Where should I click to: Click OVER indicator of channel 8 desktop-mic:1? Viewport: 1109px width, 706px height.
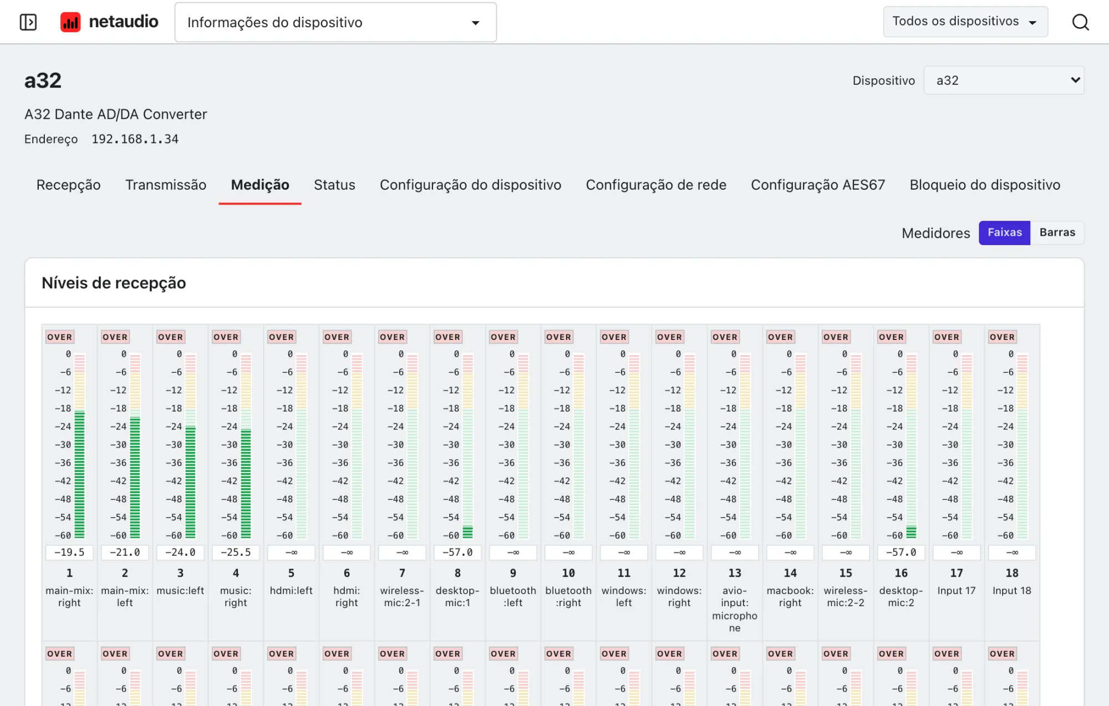(x=448, y=337)
